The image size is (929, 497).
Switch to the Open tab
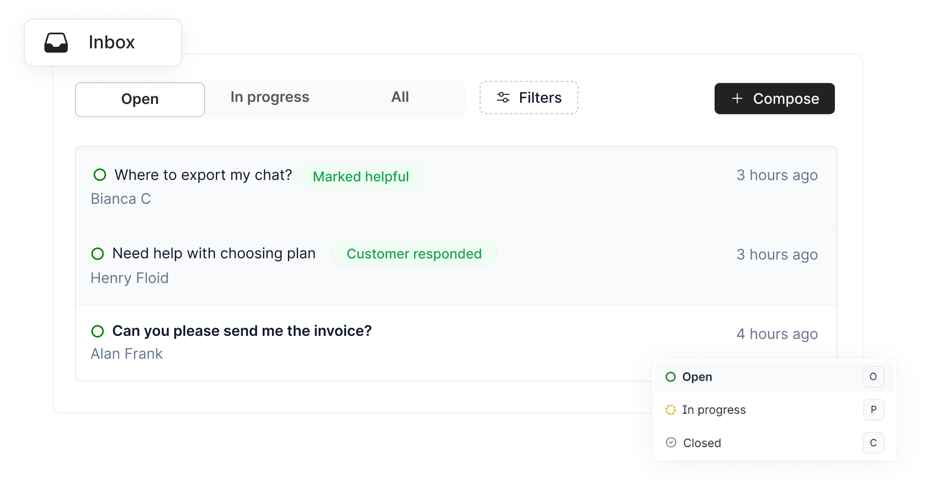[140, 99]
